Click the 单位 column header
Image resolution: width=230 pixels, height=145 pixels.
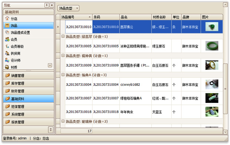click(176, 17)
